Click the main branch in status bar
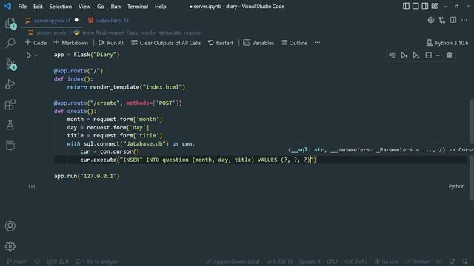474x266 pixels. click(x=17, y=262)
